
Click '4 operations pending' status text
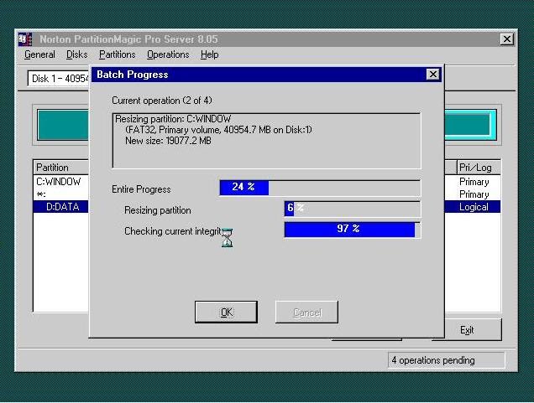[x=433, y=360]
